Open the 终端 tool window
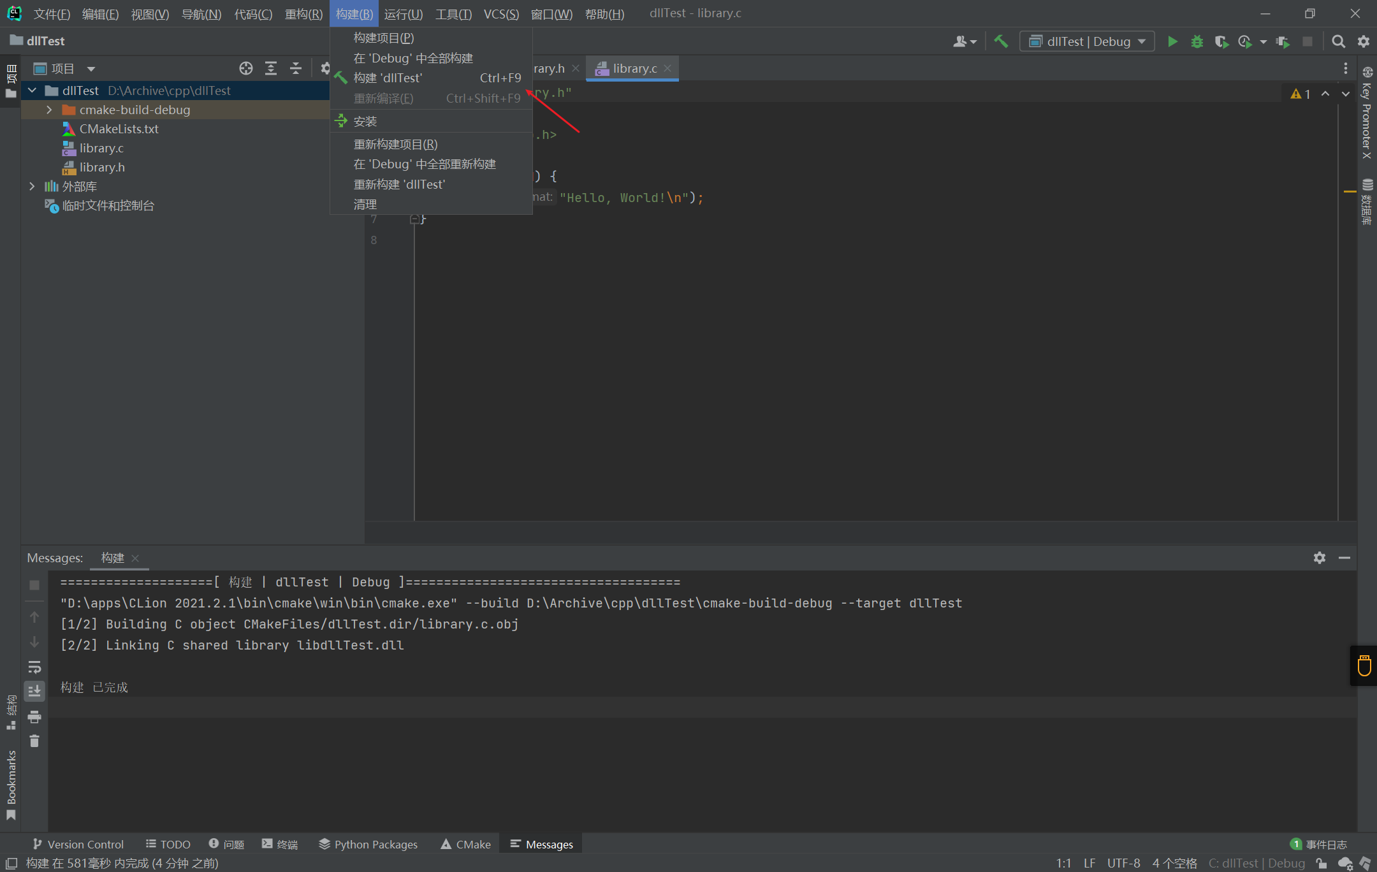This screenshot has height=872, width=1377. [280, 844]
